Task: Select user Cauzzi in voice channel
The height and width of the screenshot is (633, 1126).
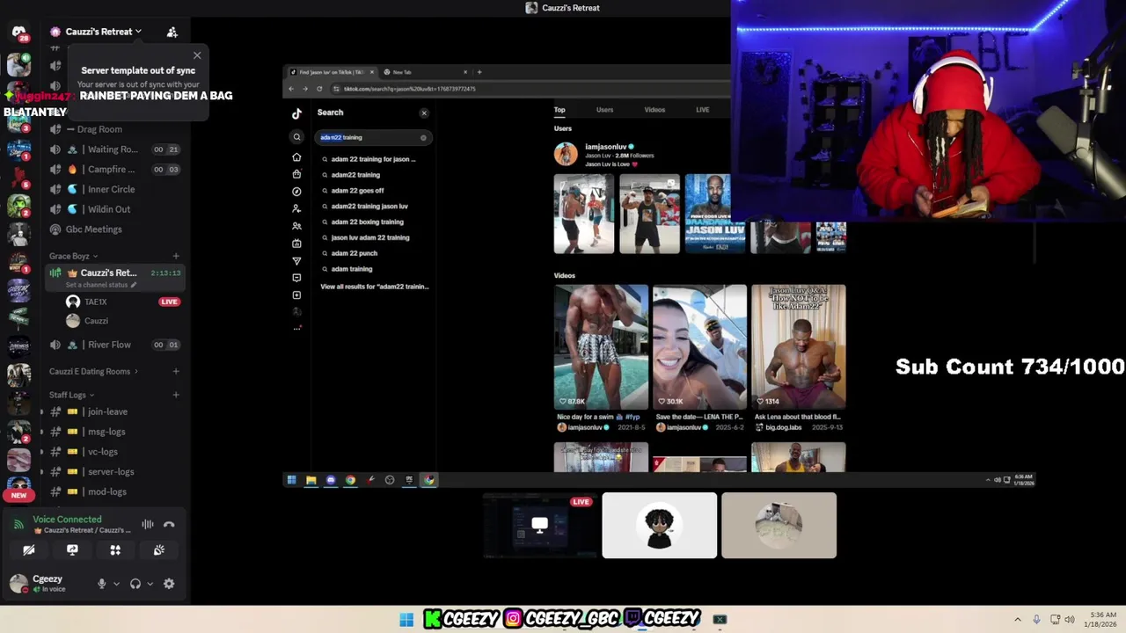Action: [x=121, y=321]
